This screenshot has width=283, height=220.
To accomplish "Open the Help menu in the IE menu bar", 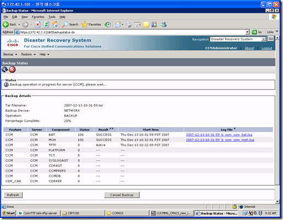I will click(x=62, y=17).
